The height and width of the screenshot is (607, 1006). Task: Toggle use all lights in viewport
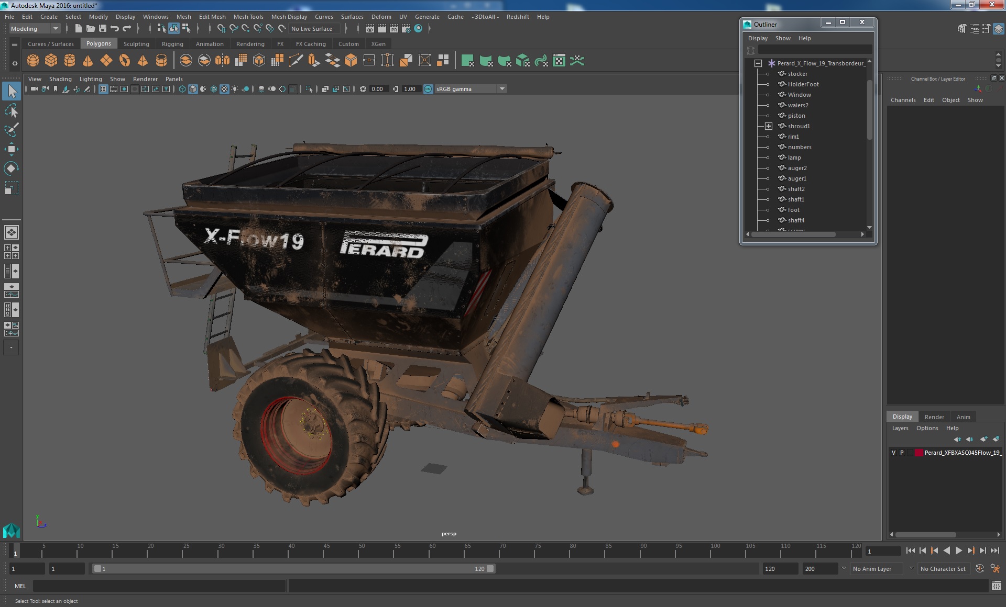[x=235, y=89]
